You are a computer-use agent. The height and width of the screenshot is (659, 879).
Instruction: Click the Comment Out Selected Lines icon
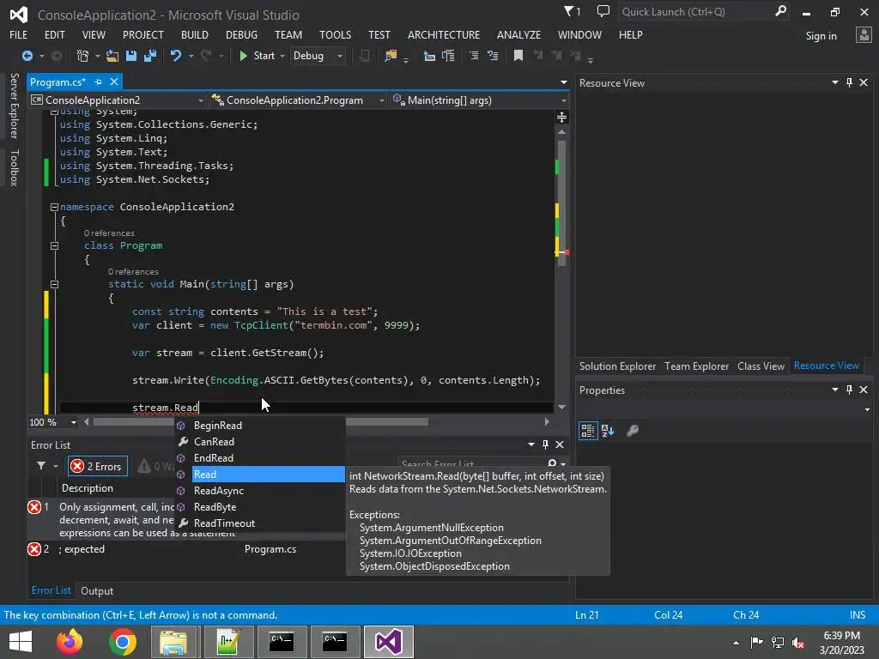pyautogui.click(x=474, y=56)
